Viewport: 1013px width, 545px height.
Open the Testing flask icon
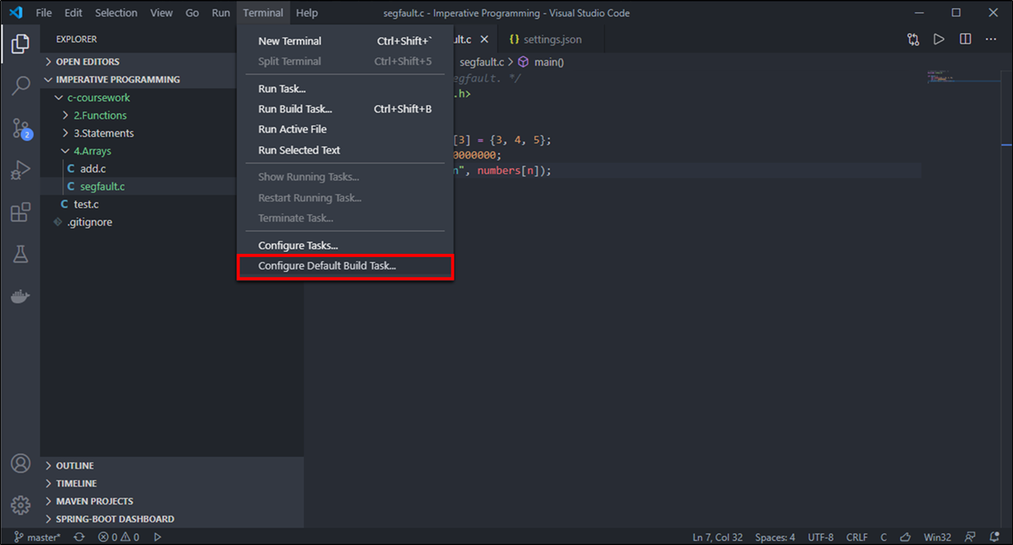(20, 255)
